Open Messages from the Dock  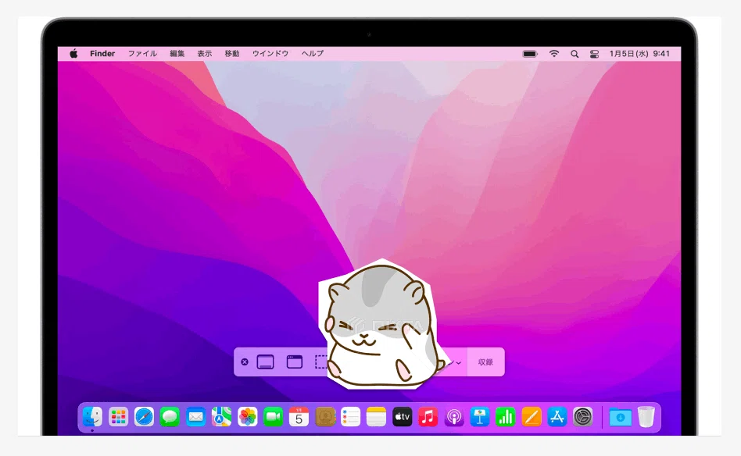pyautogui.click(x=170, y=417)
